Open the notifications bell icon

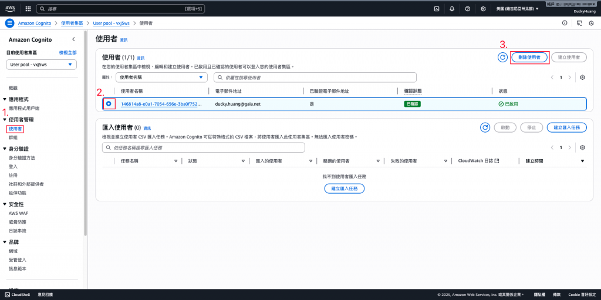pyautogui.click(x=452, y=8)
